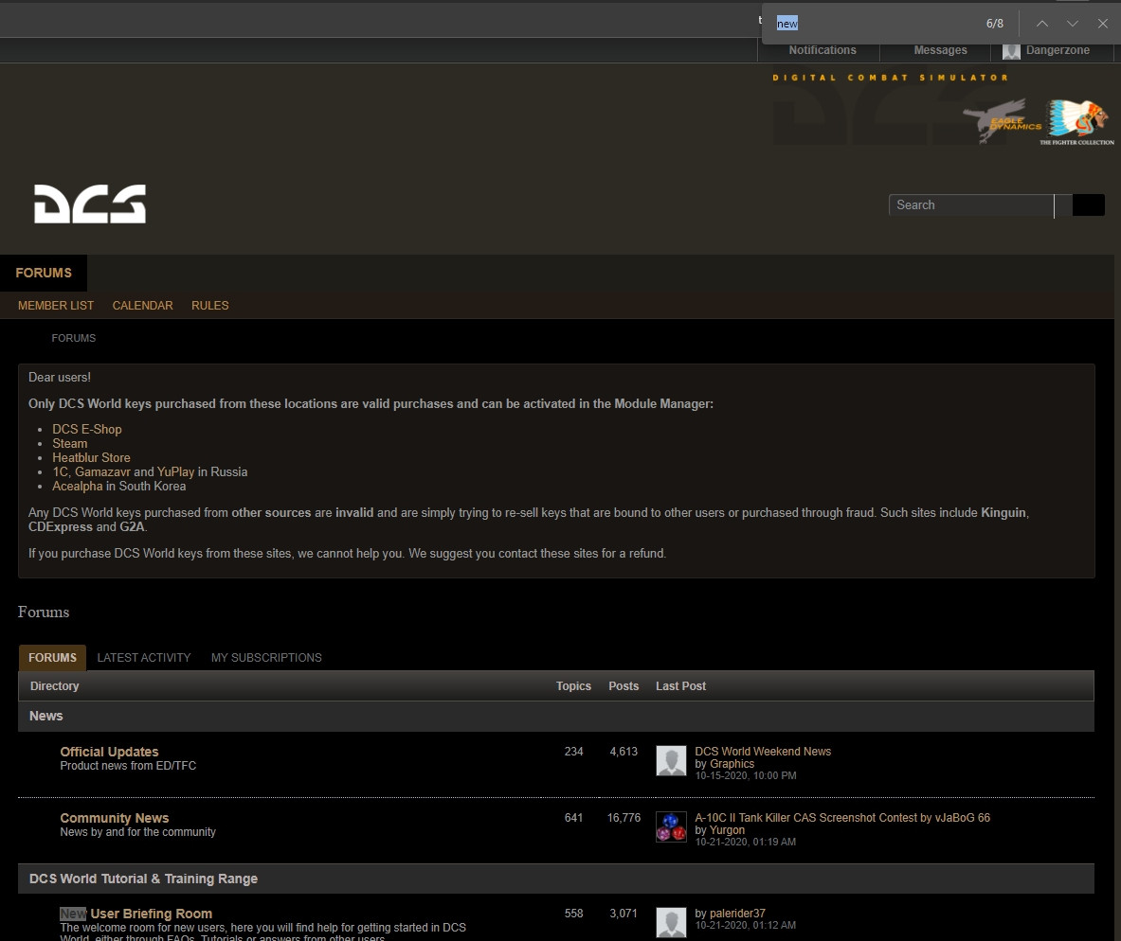Open the CALENDAR page

(x=142, y=305)
